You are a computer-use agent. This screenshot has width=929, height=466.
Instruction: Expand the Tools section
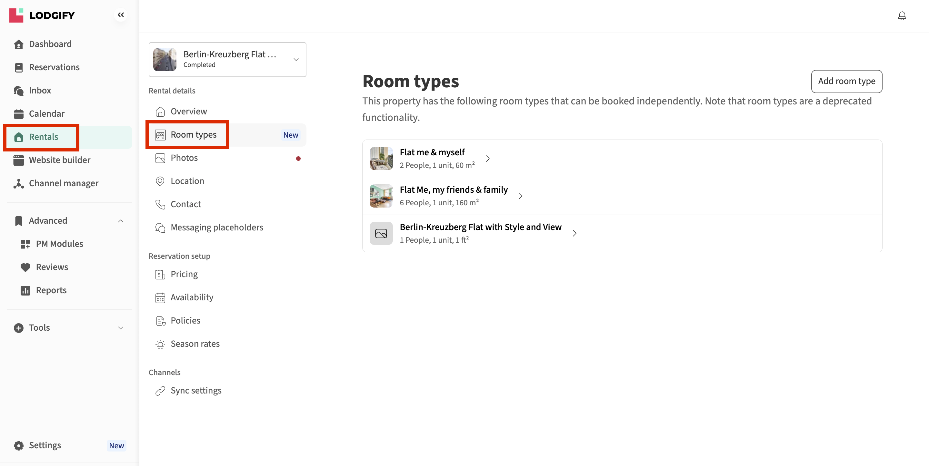coord(120,328)
